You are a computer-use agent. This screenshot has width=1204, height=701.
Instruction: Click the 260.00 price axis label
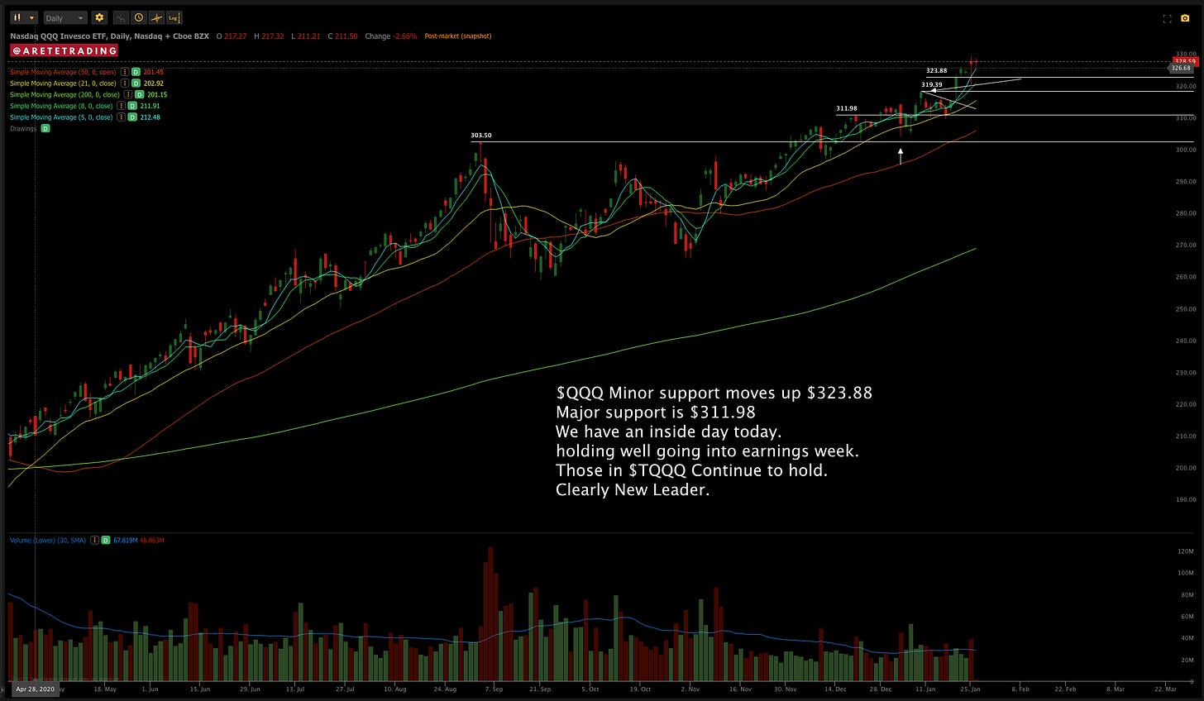point(1185,277)
